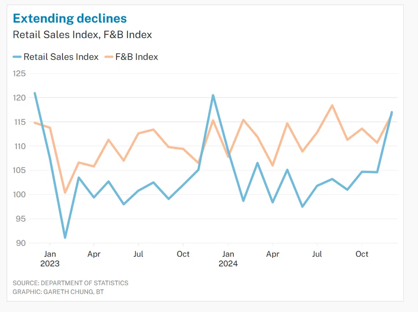Click the "Extending declines" chart title

70,18
